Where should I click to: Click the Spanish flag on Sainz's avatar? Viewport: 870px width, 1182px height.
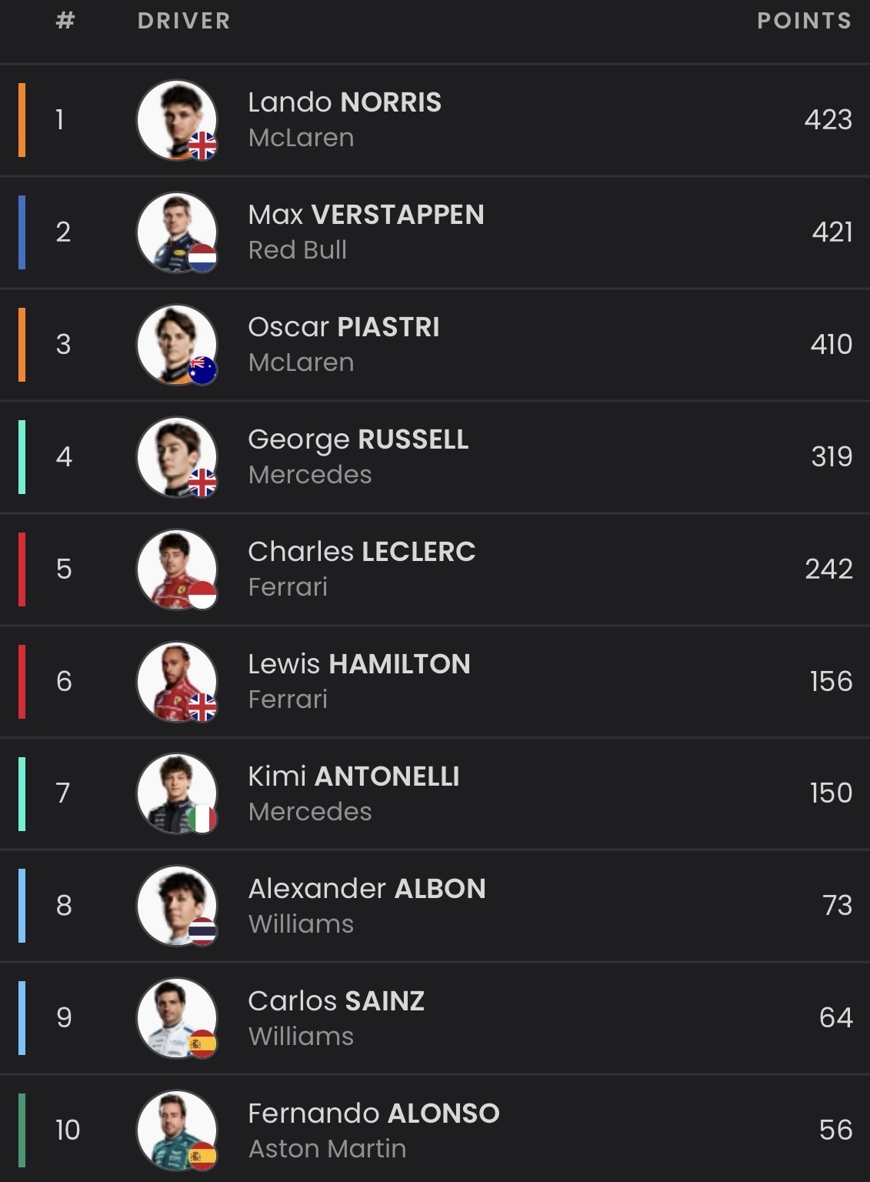tap(202, 1044)
